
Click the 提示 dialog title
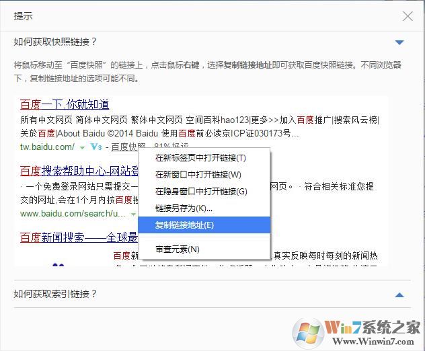23,16
